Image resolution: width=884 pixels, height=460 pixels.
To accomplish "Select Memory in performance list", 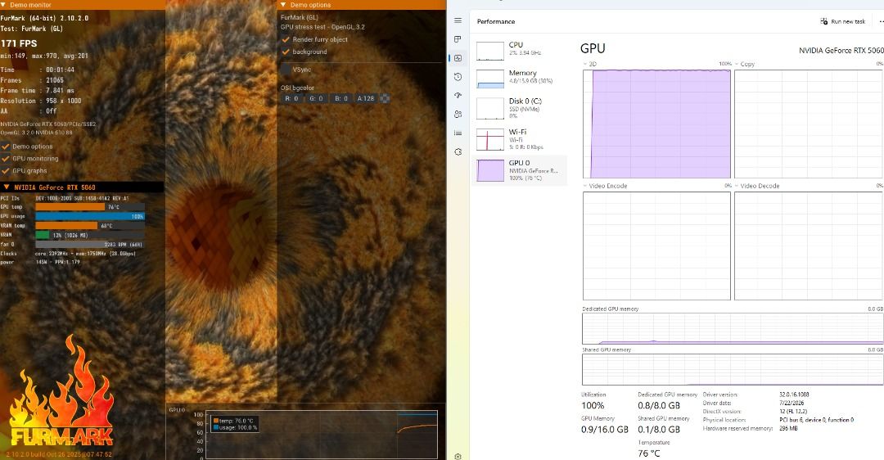I will pyautogui.click(x=519, y=77).
